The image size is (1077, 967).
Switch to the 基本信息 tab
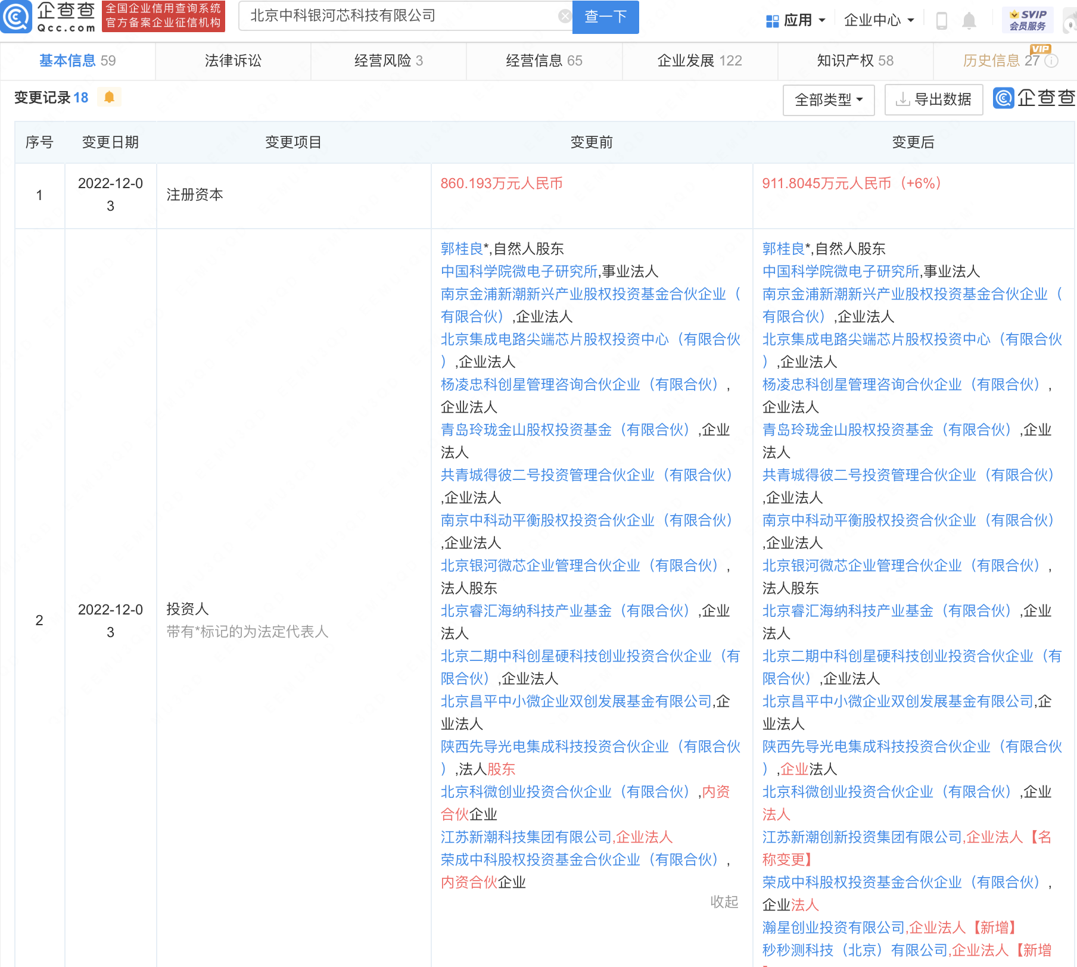[x=77, y=61]
